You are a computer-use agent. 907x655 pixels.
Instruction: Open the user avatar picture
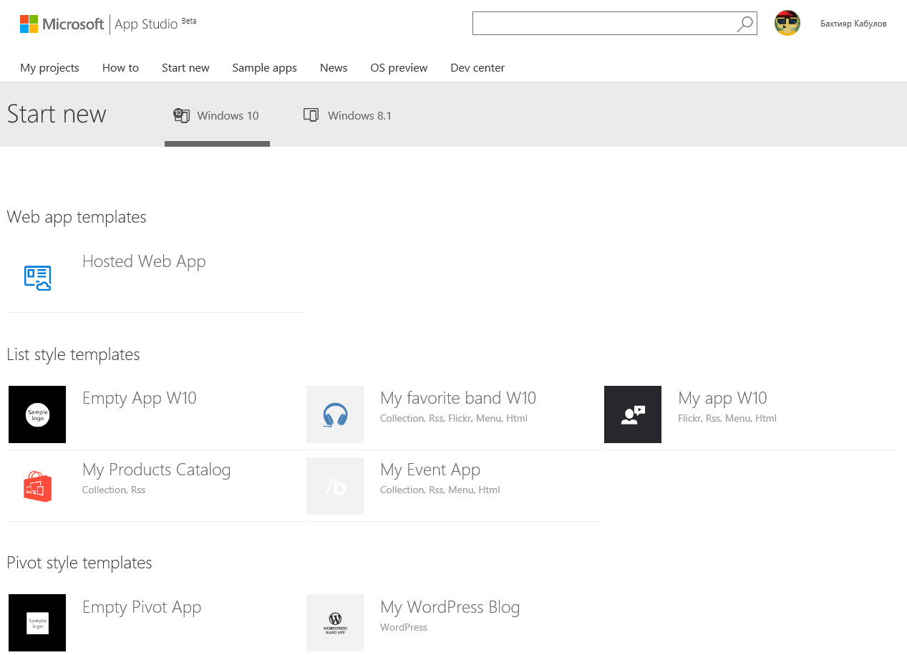(787, 24)
